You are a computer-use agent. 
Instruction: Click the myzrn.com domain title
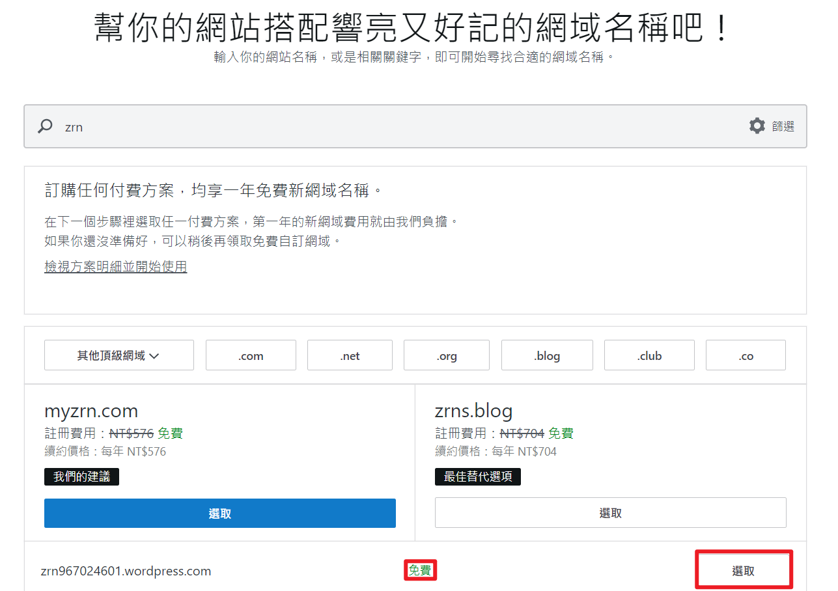(91, 411)
